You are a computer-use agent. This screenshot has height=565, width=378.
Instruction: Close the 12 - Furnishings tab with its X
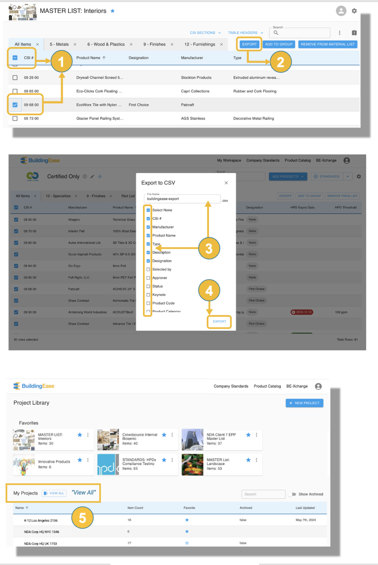pyautogui.click(x=222, y=45)
